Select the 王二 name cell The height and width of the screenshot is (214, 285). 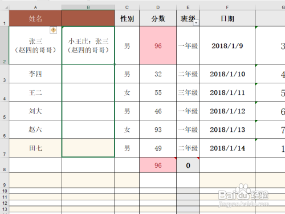[x=35, y=92]
